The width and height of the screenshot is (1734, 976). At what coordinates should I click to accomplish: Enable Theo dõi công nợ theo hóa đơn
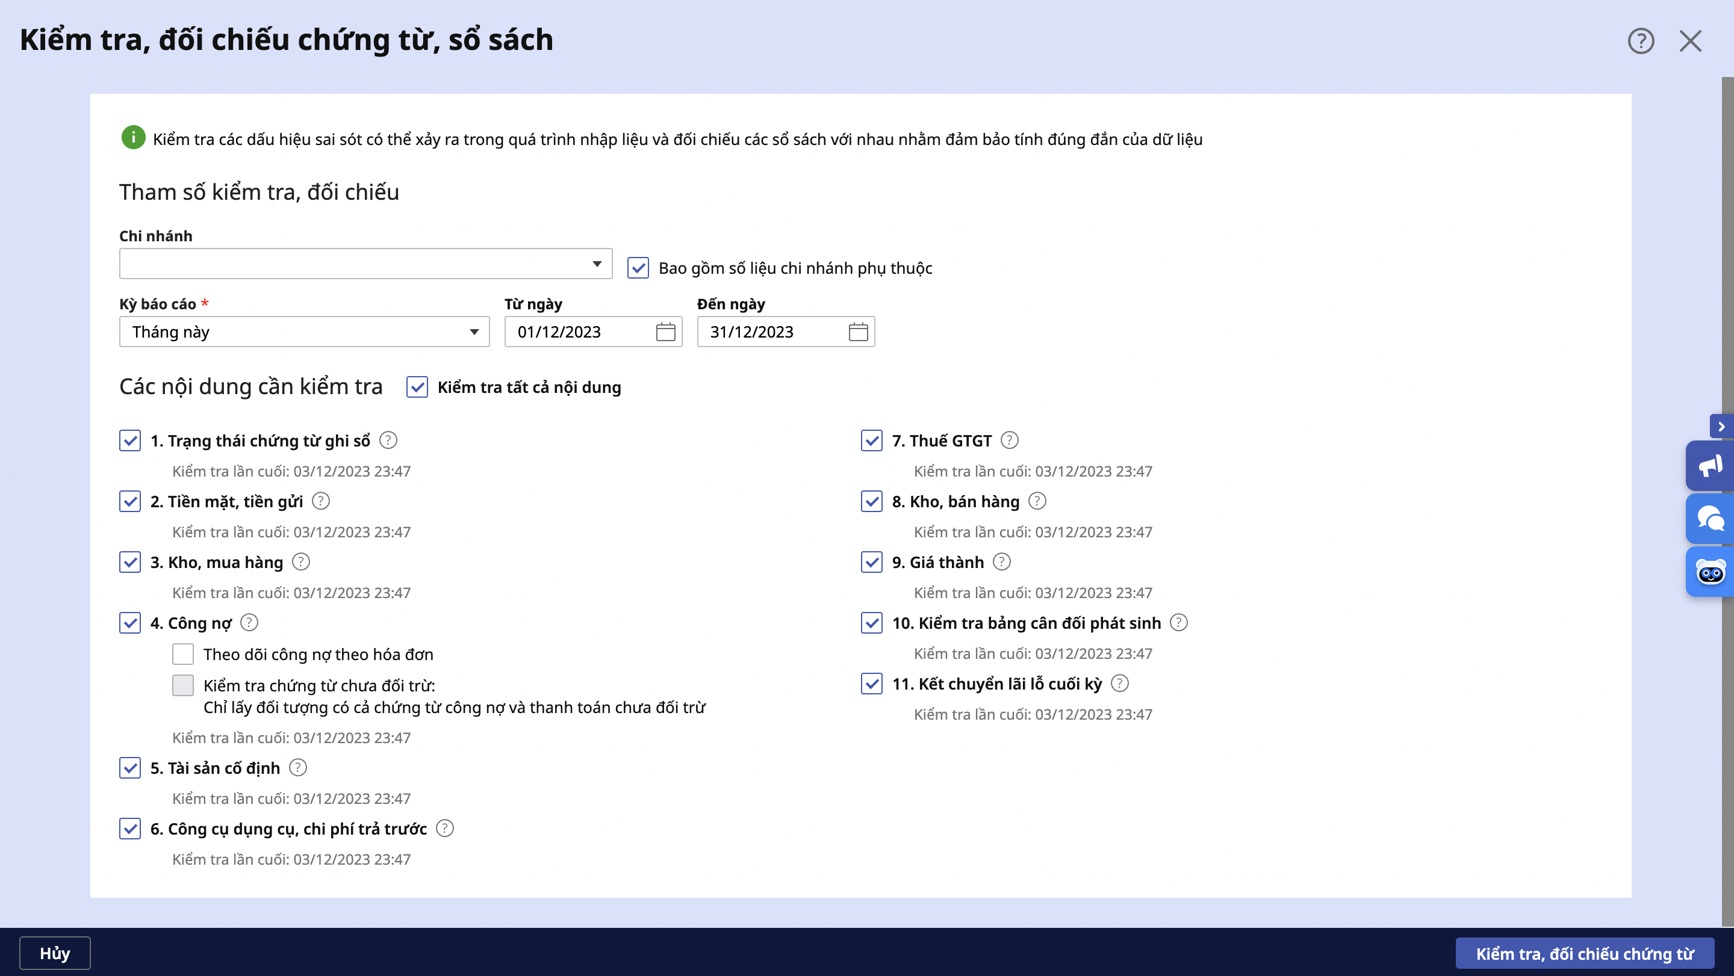click(x=183, y=654)
